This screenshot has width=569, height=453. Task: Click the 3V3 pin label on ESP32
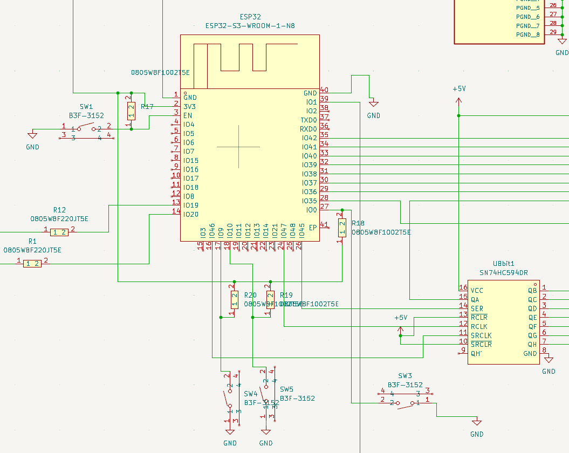[189, 106]
